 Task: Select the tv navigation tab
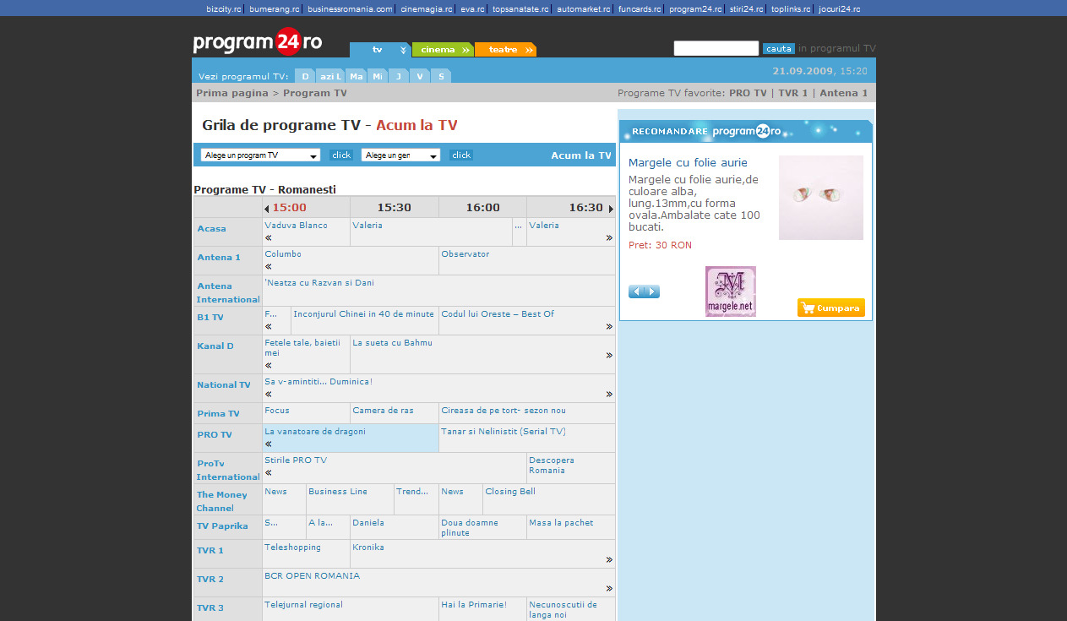click(380, 50)
